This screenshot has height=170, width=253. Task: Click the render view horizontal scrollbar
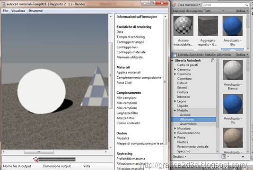[55, 152]
